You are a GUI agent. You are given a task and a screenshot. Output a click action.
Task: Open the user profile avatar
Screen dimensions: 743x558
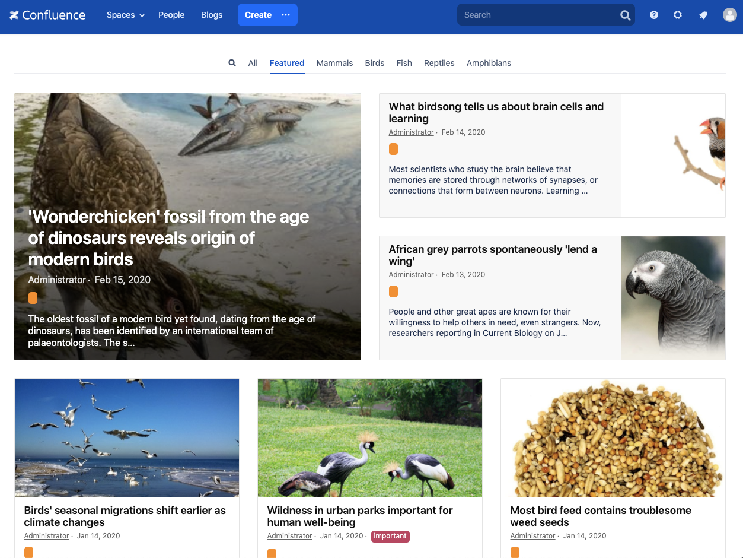729,15
